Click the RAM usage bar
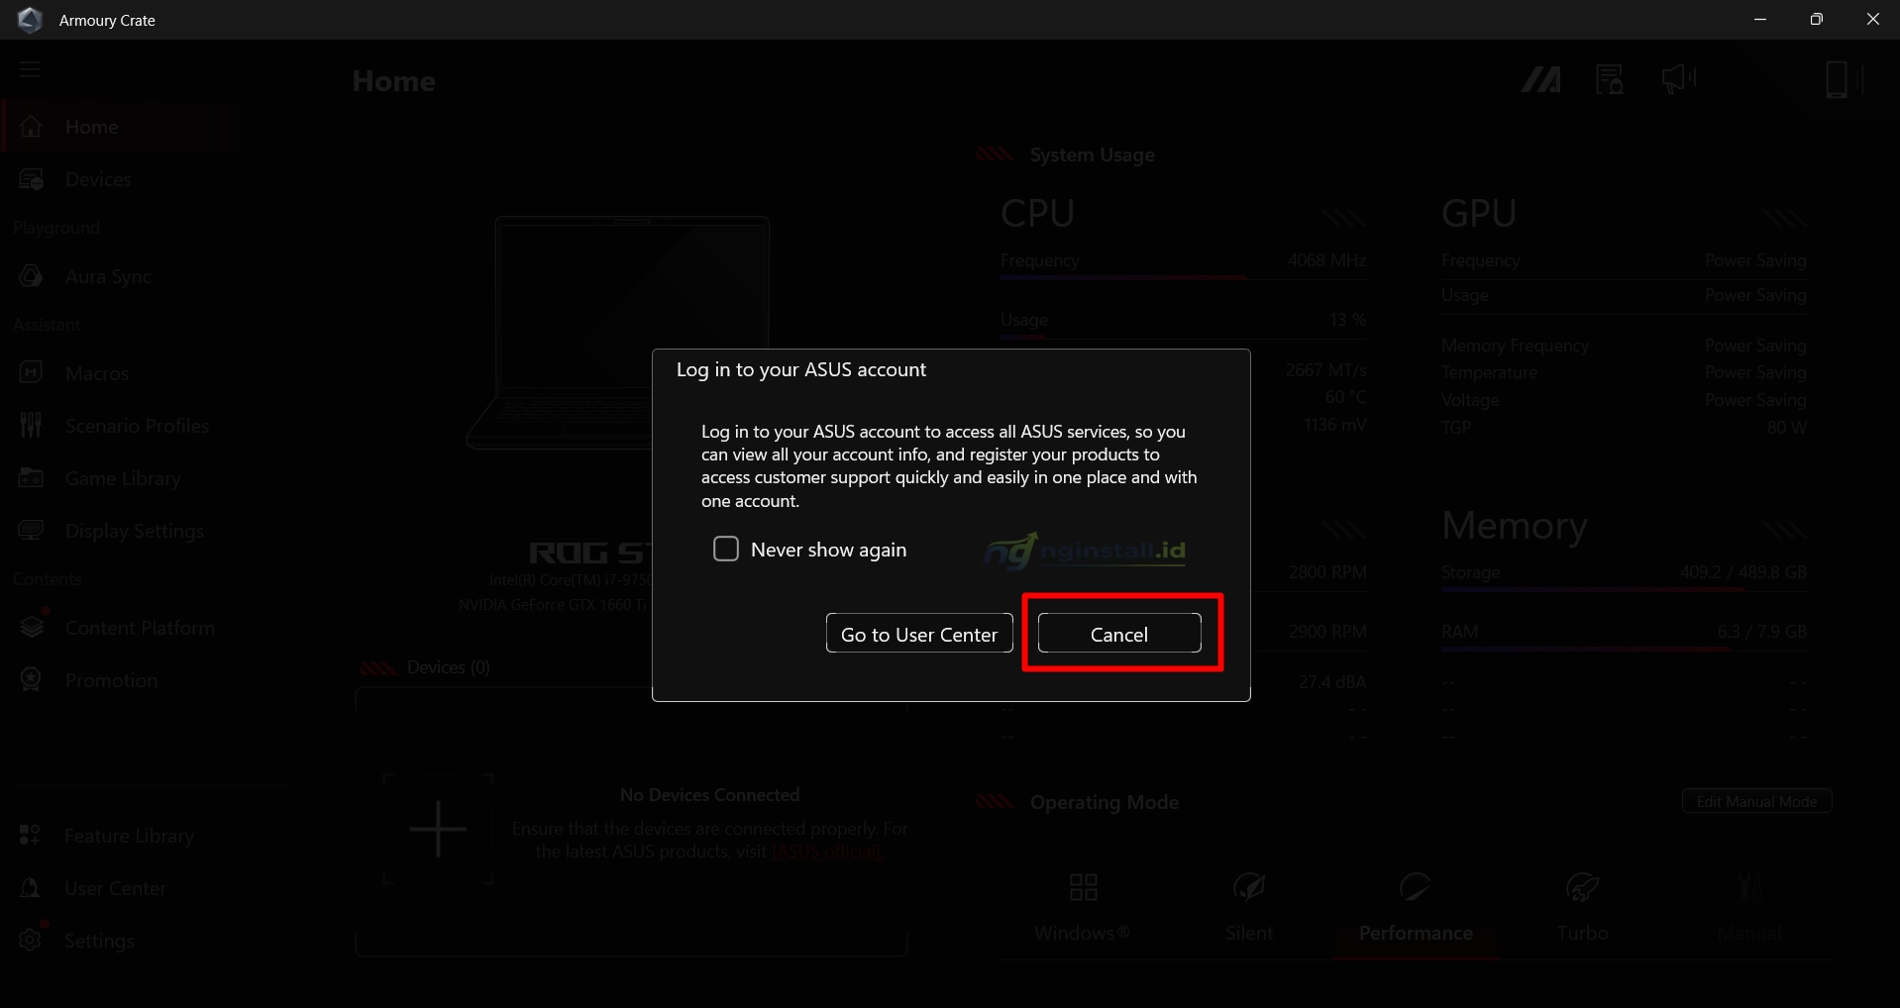The height and width of the screenshot is (1008, 1900). (x=1624, y=650)
